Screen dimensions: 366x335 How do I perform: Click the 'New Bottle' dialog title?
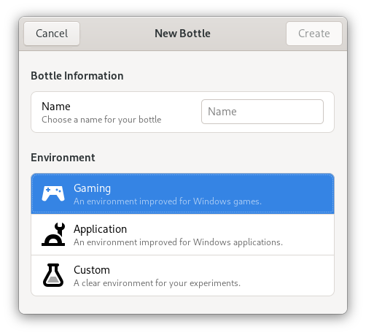tap(182, 34)
